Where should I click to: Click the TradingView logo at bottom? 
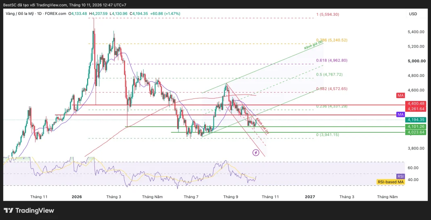point(29,210)
